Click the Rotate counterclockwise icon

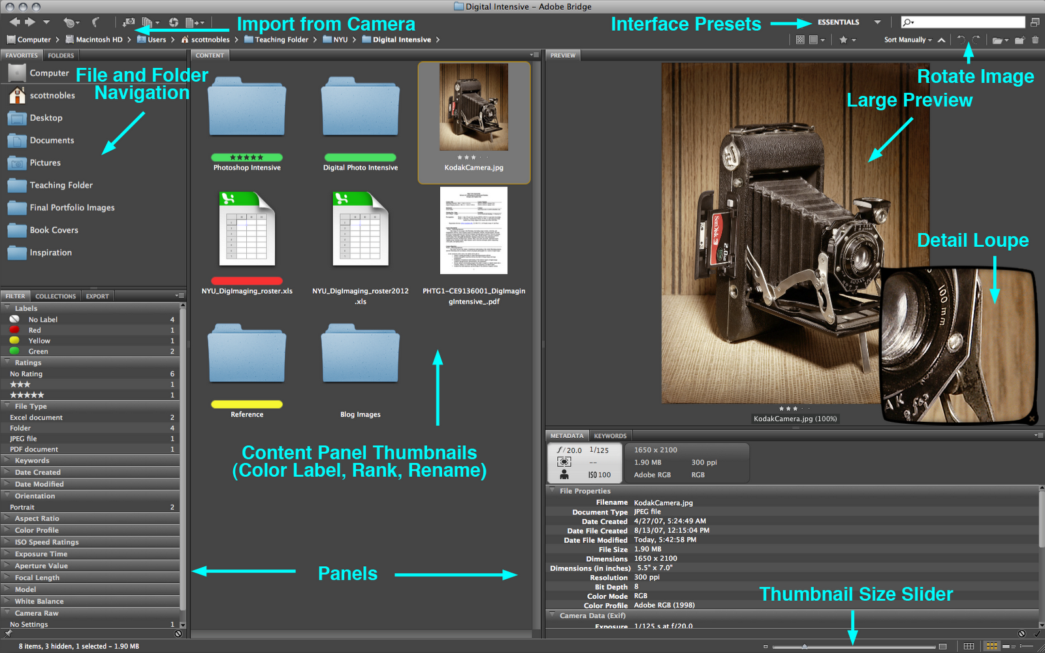click(x=961, y=40)
